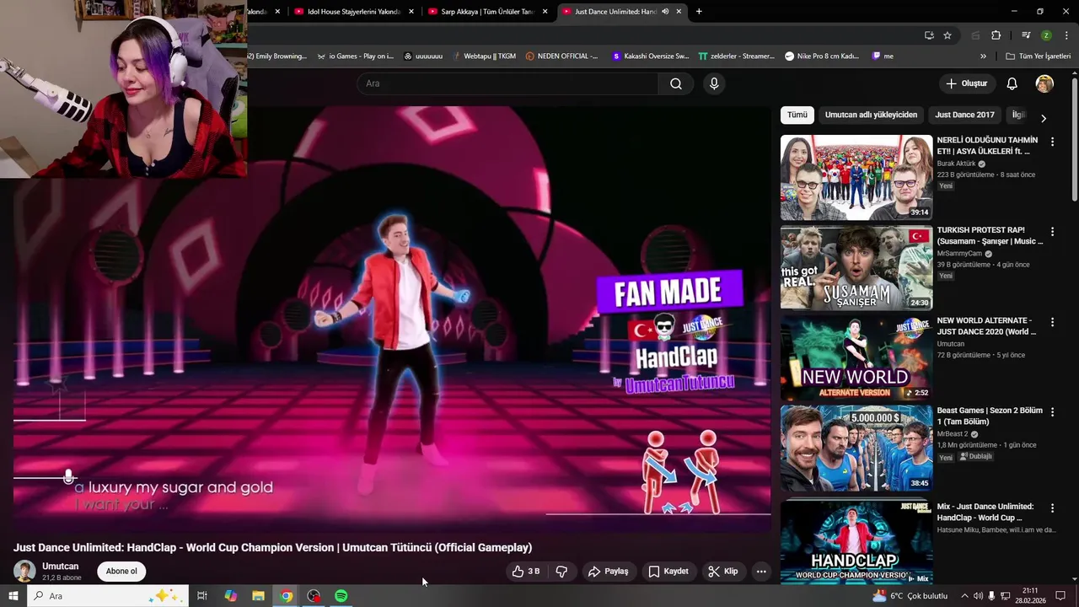
Task: Expand hidden bookmarks with double chevron
Action: 983,56
